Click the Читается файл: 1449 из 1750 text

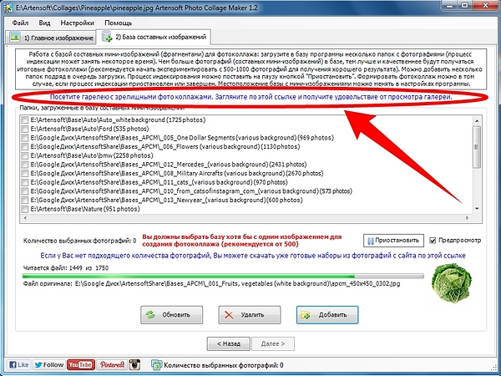point(66,268)
